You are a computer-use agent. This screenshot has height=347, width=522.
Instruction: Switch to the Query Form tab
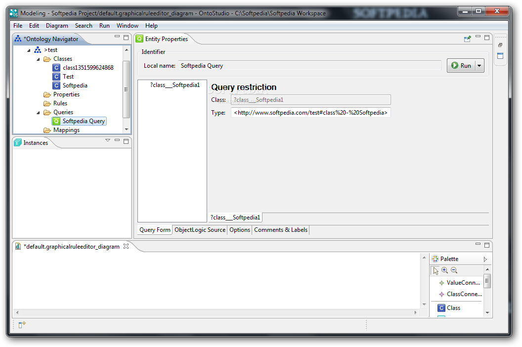[x=155, y=230]
